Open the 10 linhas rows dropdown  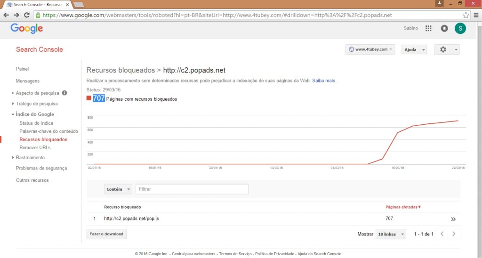tap(391, 234)
